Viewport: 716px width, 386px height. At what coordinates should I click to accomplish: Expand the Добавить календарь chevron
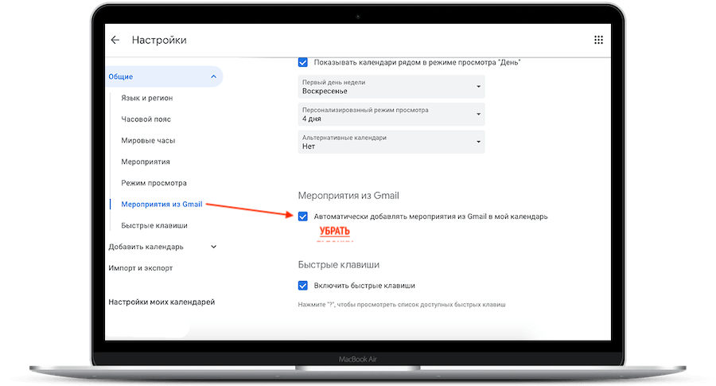point(213,247)
